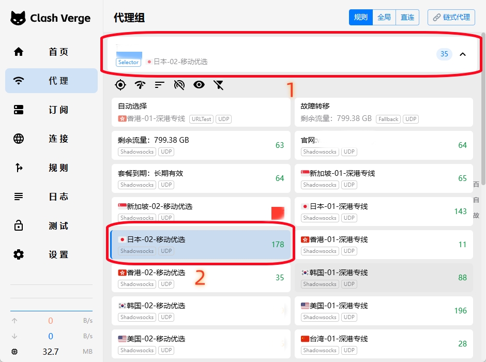Click the sort proxies icon
This screenshot has height=362, width=486.
click(159, 85)
